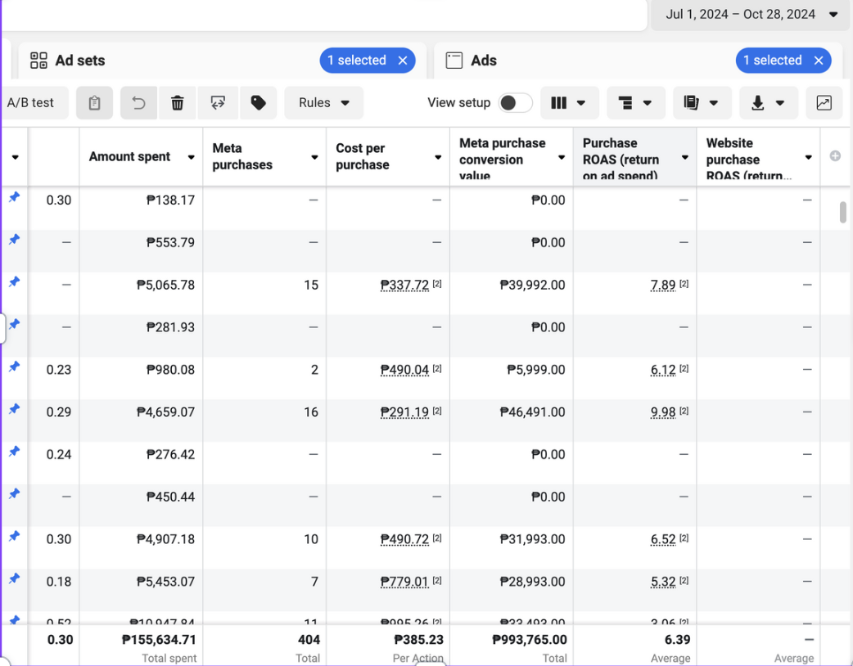The width and height of the screenshot is (853, 666).
Task: Click the trash delete icon
Action: [x=178, y=103]
